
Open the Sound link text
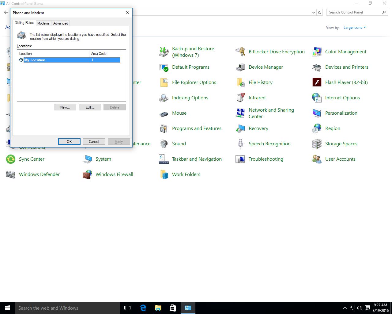[179, 144]
